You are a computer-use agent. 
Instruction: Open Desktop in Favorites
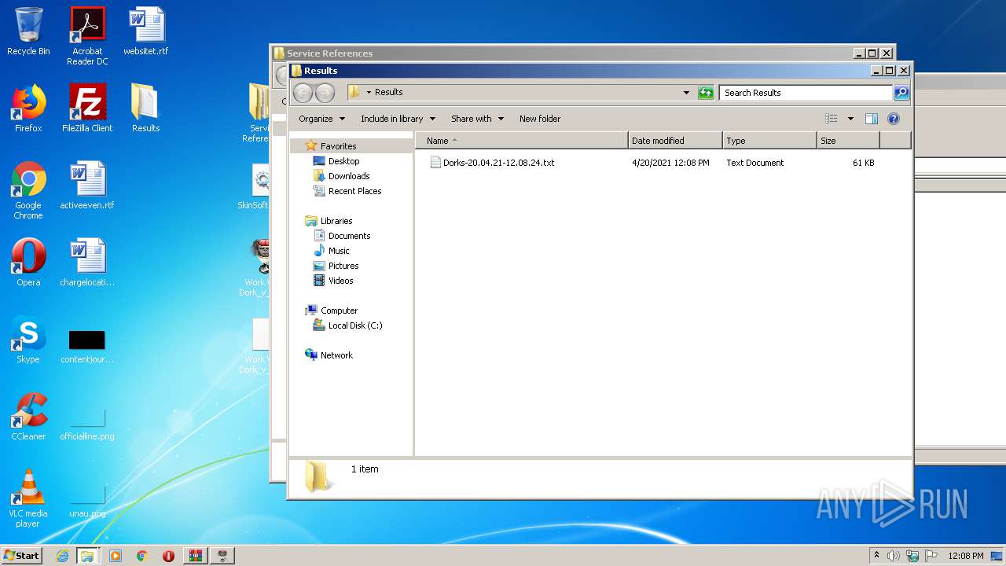(x=343, y=161)
